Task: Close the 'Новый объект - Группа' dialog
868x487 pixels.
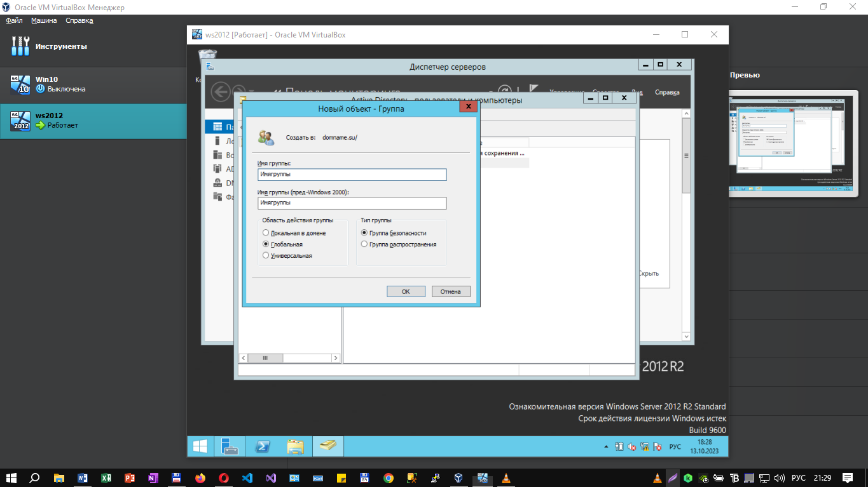Action: pos(468,107)
